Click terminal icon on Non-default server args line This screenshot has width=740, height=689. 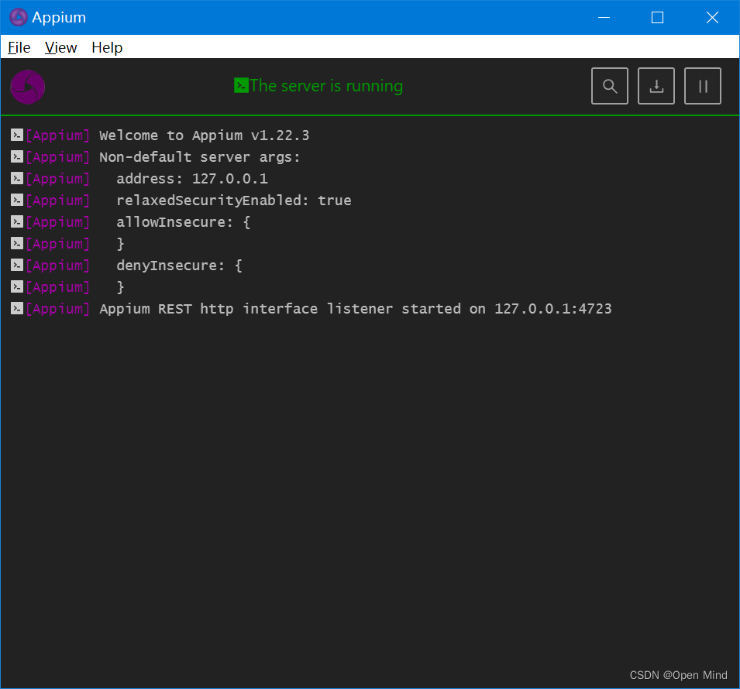17,157
